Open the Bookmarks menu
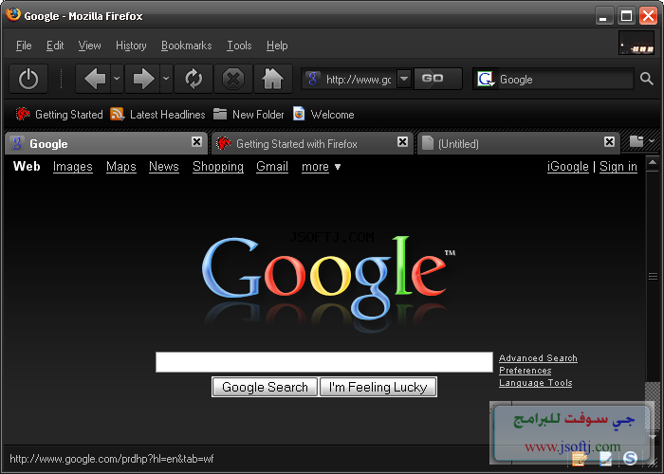 (186, 46)
